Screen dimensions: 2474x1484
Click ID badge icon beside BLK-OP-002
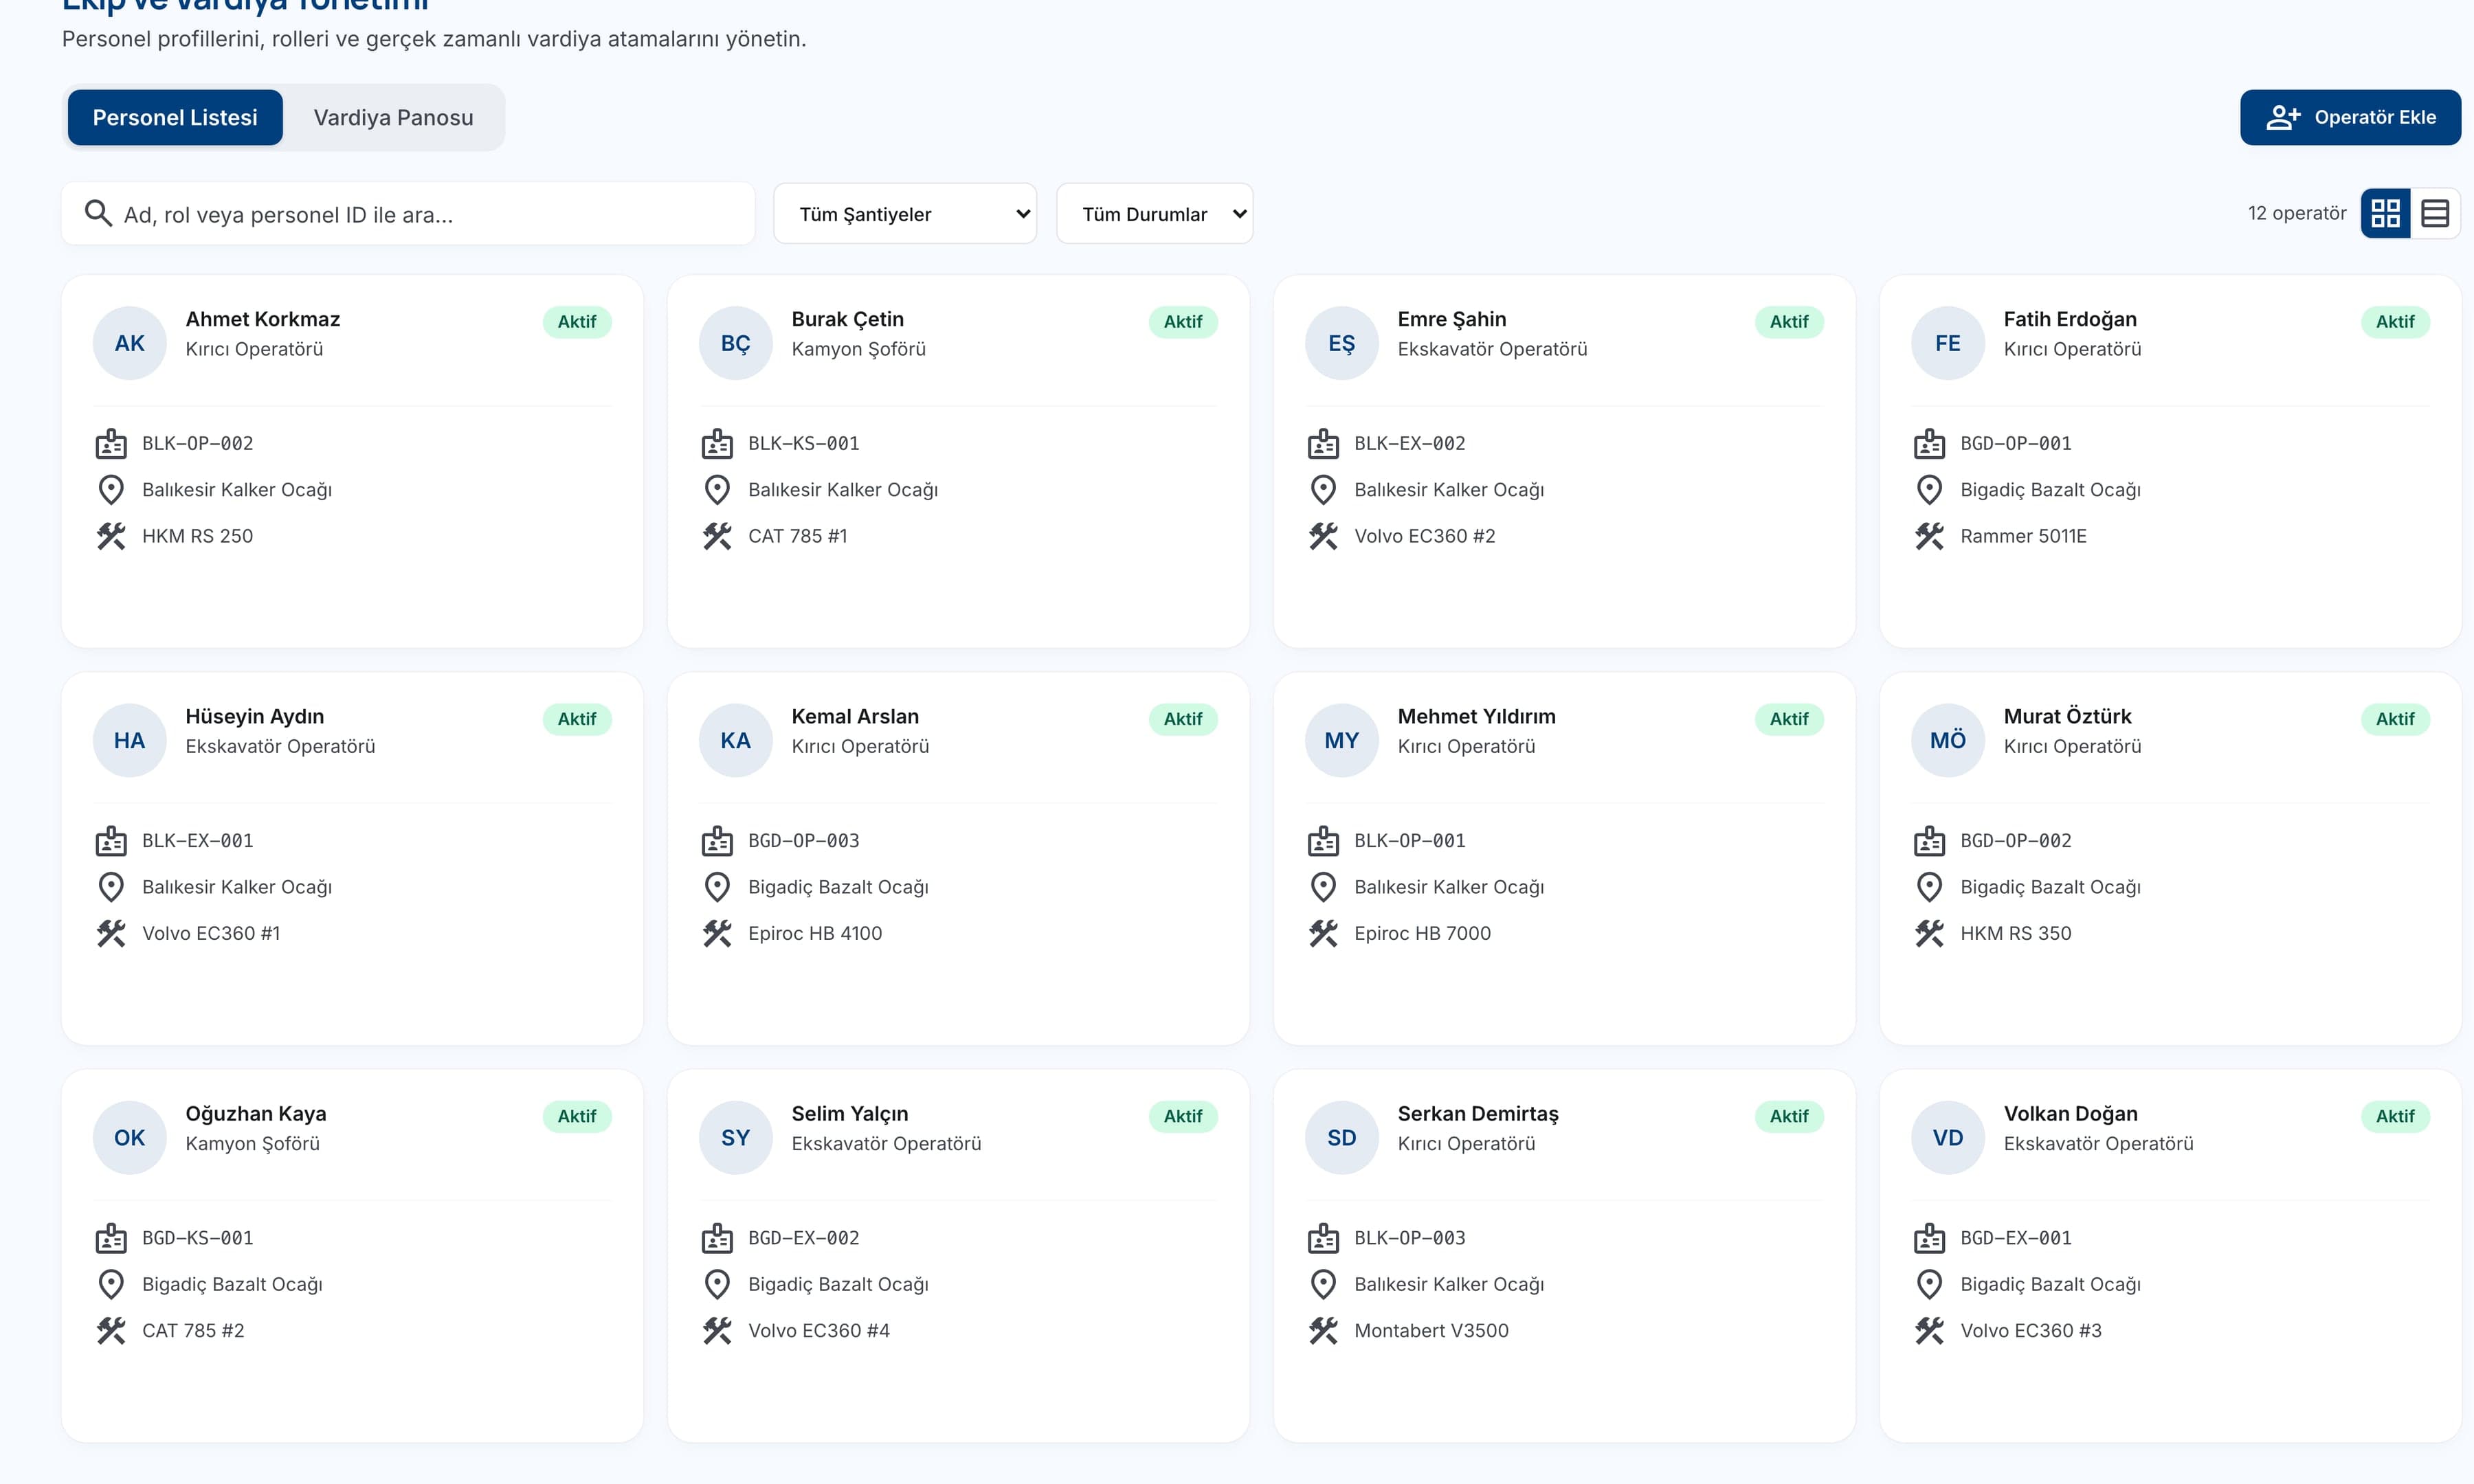coord(111,443)
